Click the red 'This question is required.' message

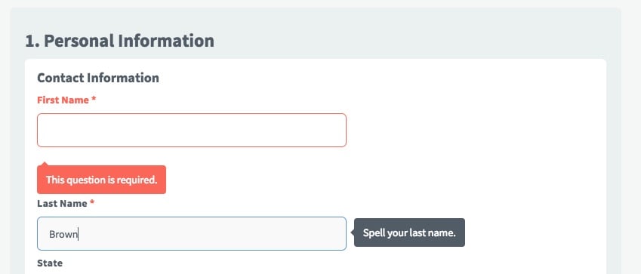click(101, 180)
